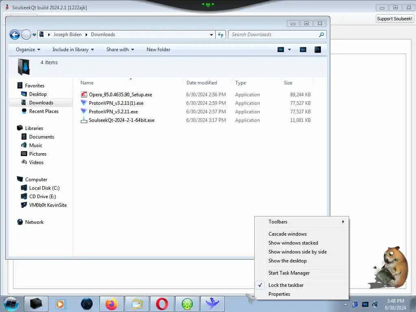
Task: Click the Refresh button beside address bar
Action: [x=221, y=35]
